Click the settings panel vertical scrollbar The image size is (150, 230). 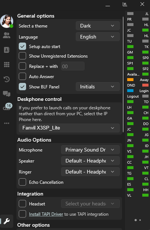coord(123,74)
